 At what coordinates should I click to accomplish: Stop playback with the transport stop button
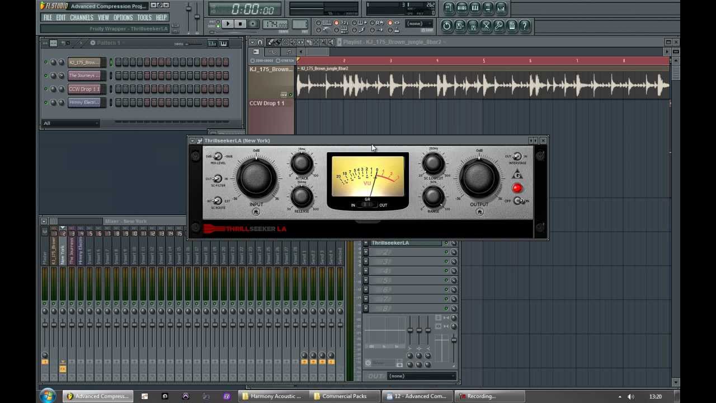pos(240,24)
